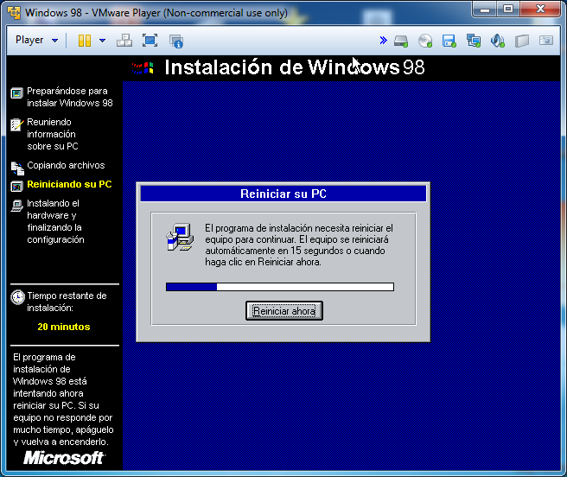Enter full screen mode icon
Viewport: 567px width, 477px height.
click(x=150, y=41)
